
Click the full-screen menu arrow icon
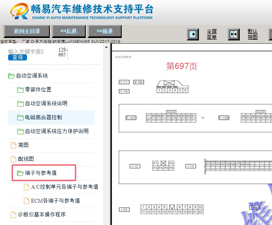coord(193,34)
